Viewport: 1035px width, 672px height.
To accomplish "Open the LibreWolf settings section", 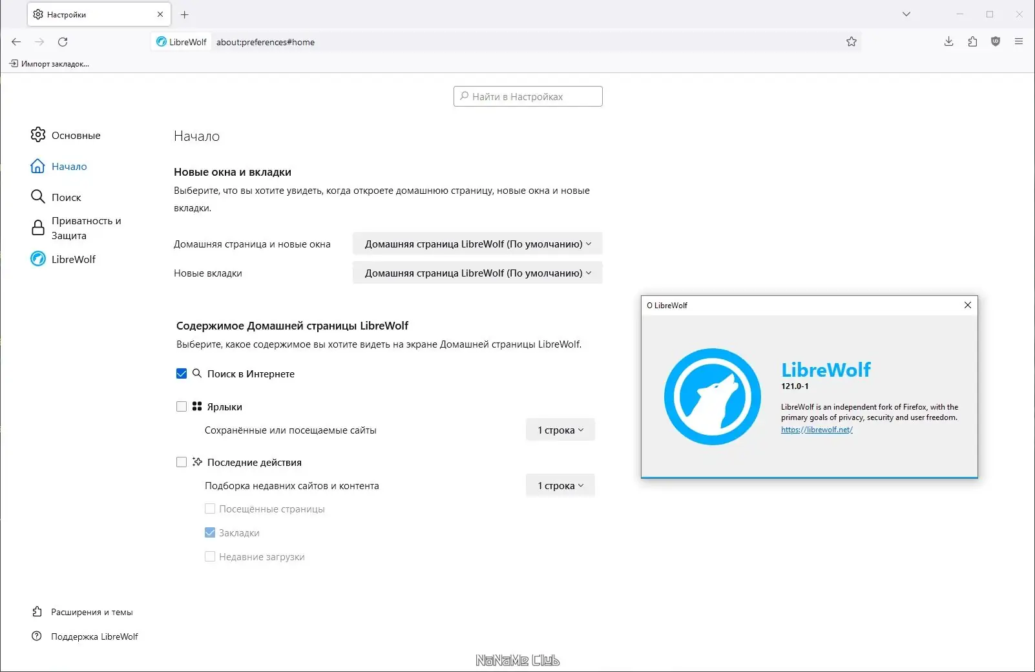I will [x=63, y=259].
